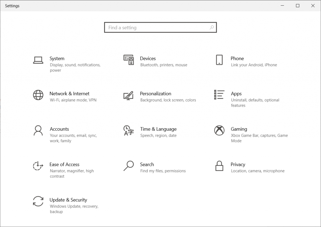Click 'Bluetooth, printers, mouse' description
321x227 pixels.
(x=164, y=65)
